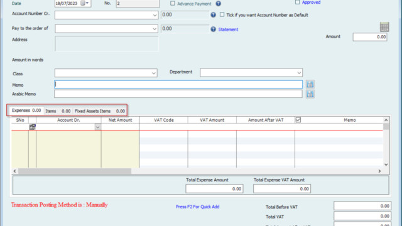Click the save icon beside Memo field
The image size is (402, 226).
310,84
